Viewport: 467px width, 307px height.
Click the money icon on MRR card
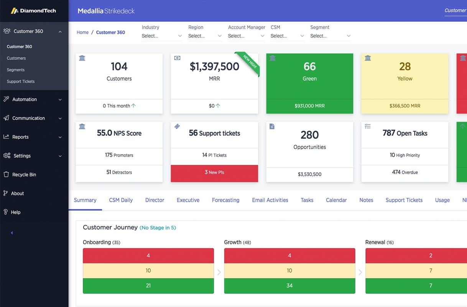177,58
